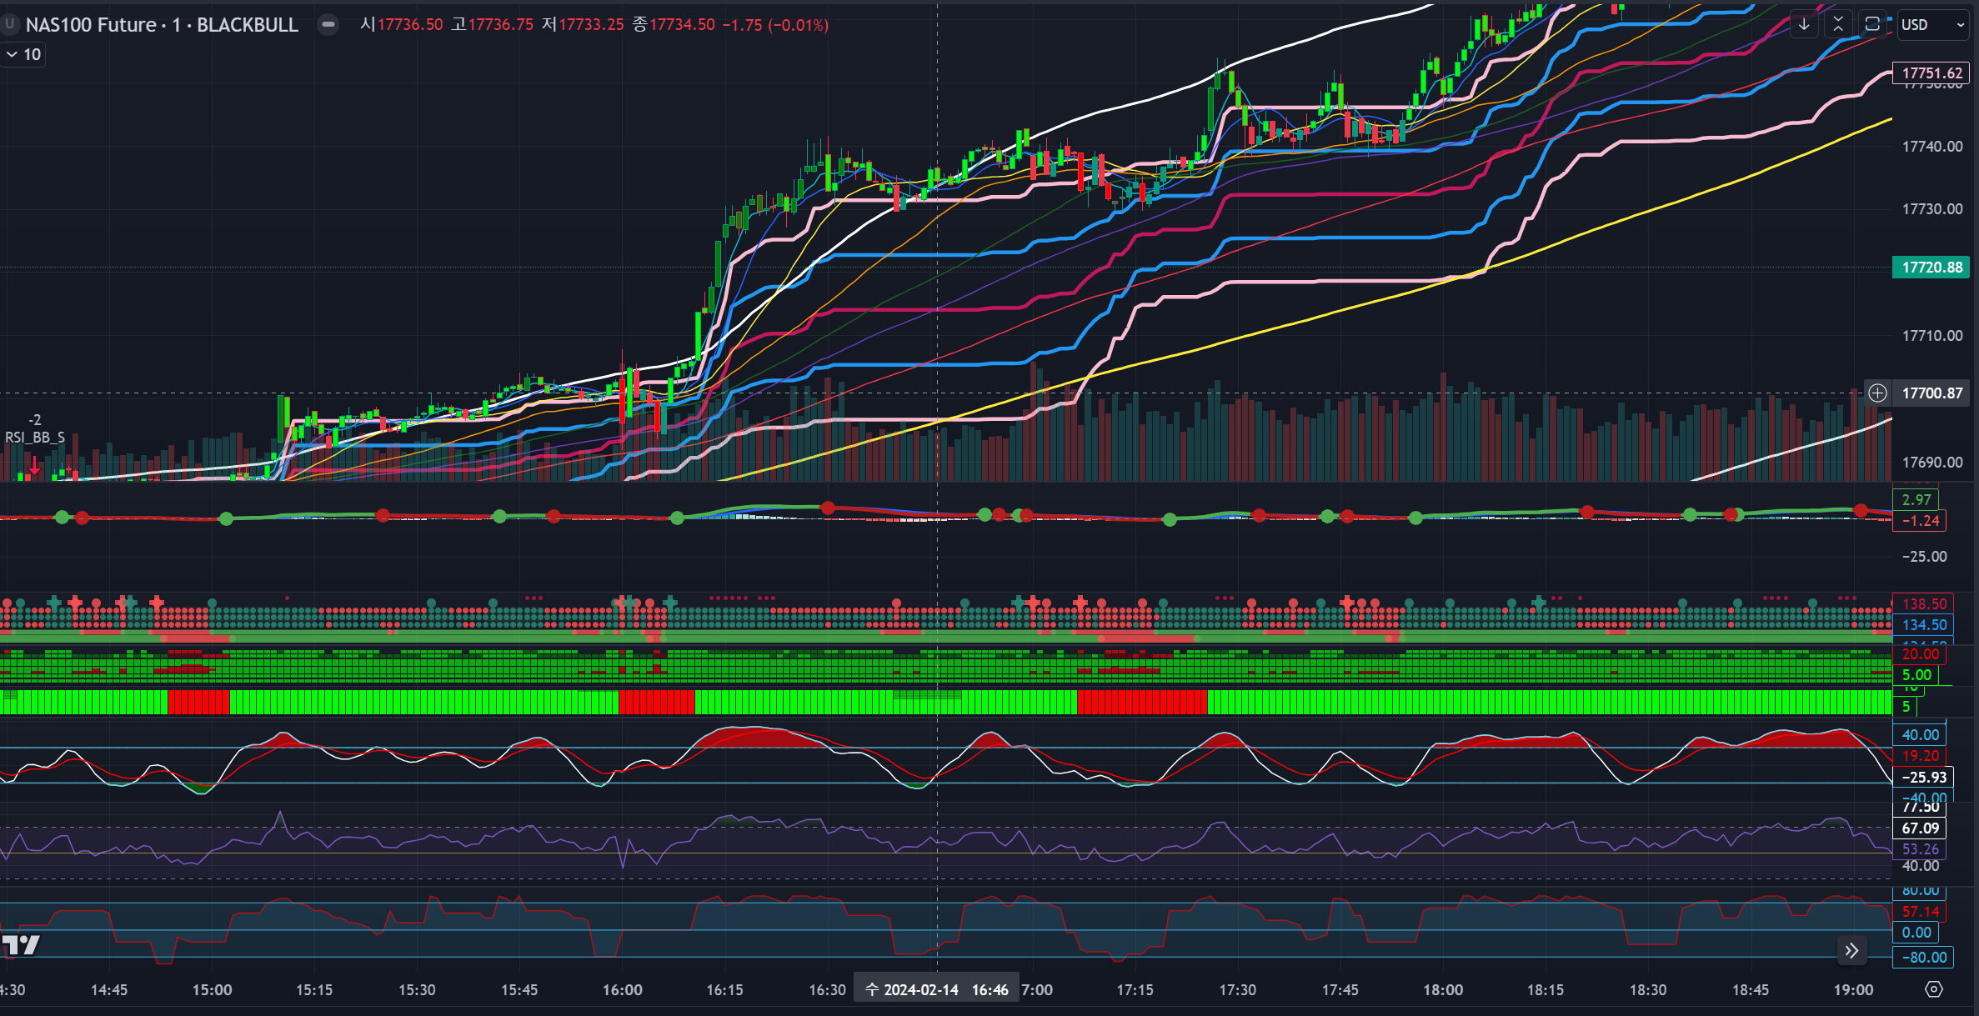The height and width of the screenshot is (1016, 1979).
Task: Click the 17720.88 green price label
Action: tap(1931, 268)
